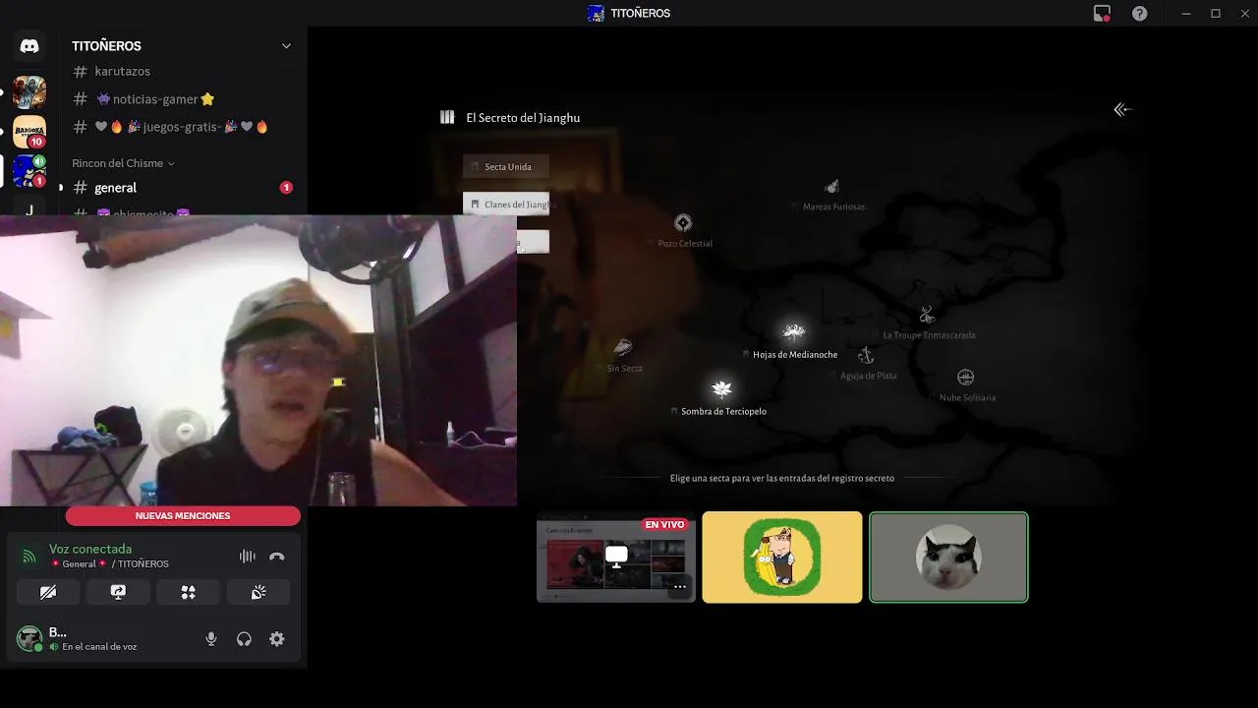Open user settings gear
The image size is (1258, 708).
pos(277,639)
